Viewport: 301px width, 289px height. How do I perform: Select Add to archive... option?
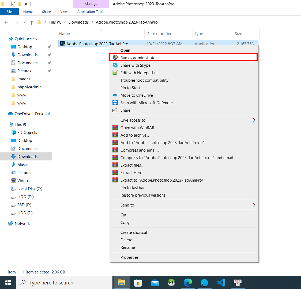184,135
